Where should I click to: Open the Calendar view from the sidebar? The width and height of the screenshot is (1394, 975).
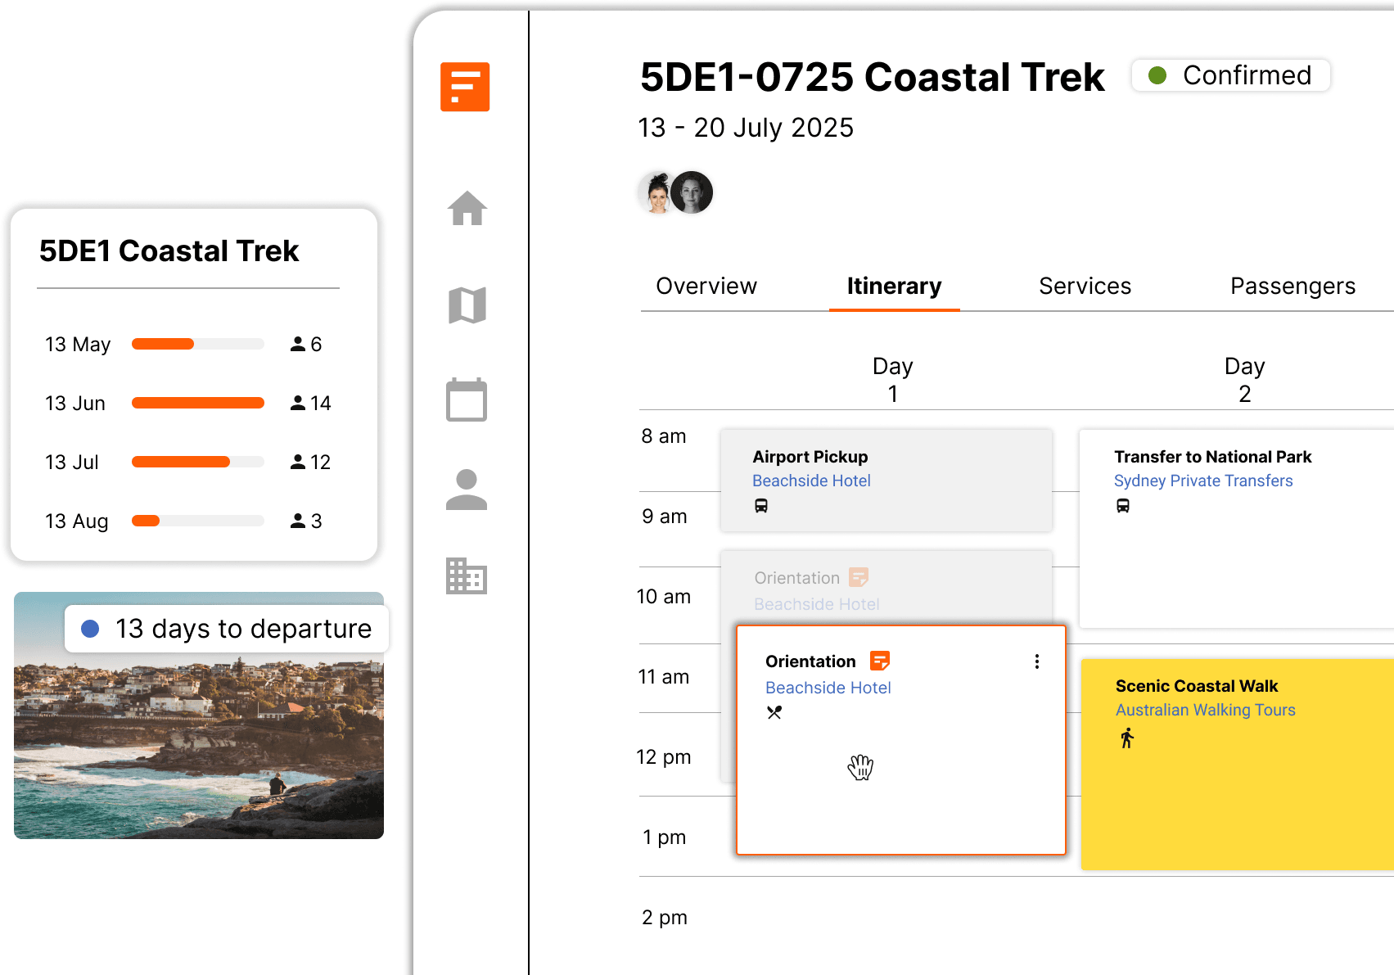(x=466, y=400)
